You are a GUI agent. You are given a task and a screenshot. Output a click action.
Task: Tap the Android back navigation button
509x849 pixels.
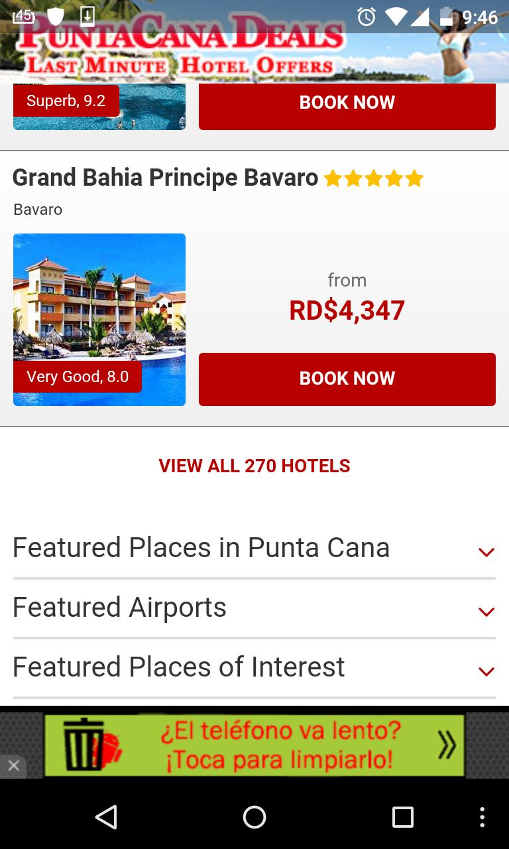pos(106,817)
